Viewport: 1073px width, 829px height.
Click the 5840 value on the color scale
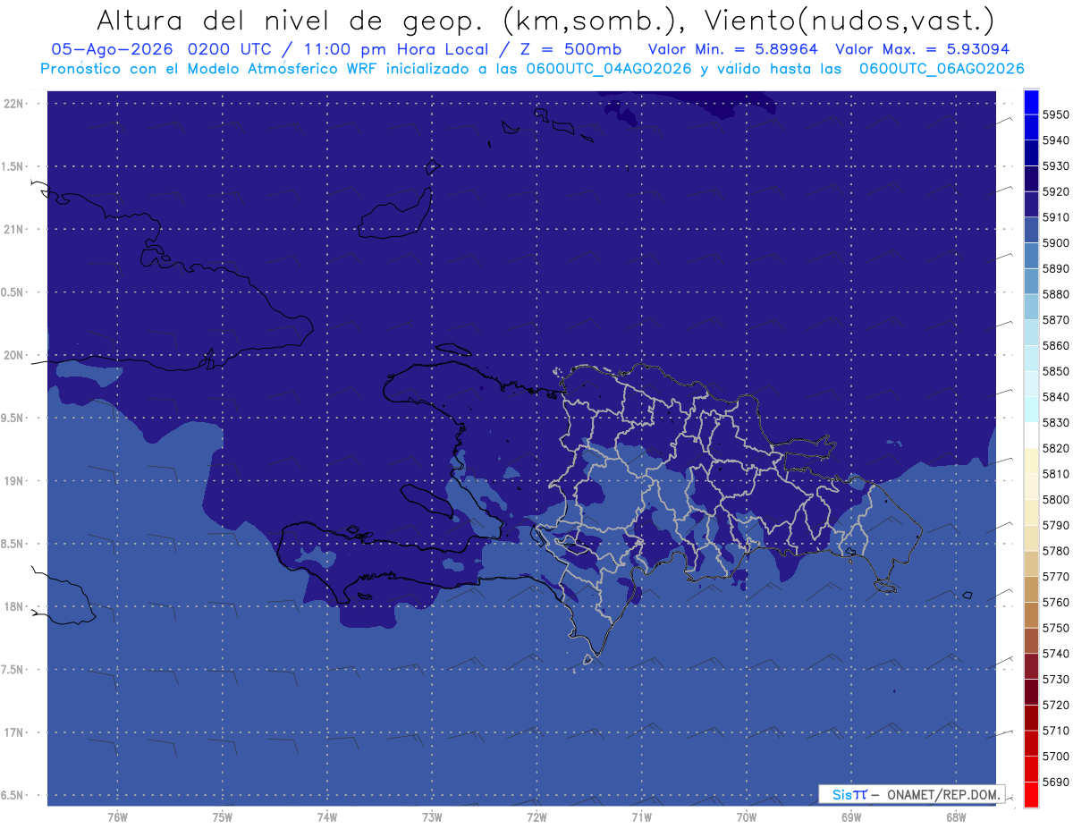(x=1055, y=397)
